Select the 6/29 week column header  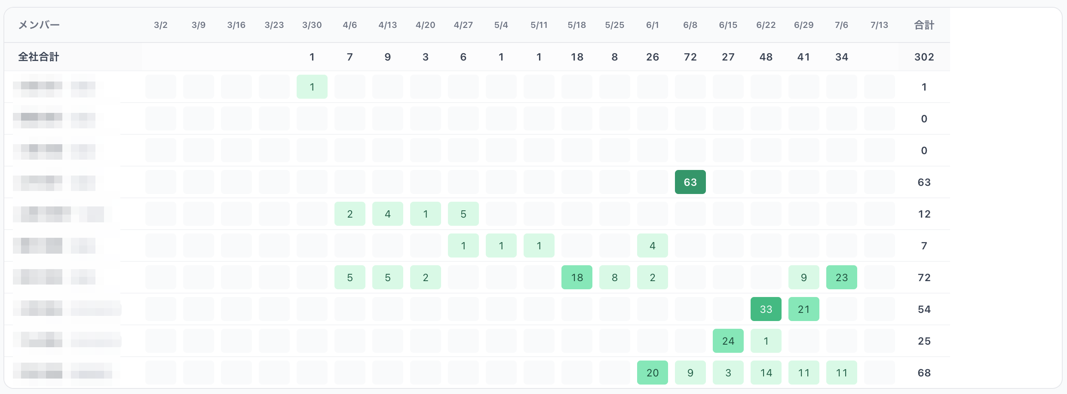click(804, 25)
